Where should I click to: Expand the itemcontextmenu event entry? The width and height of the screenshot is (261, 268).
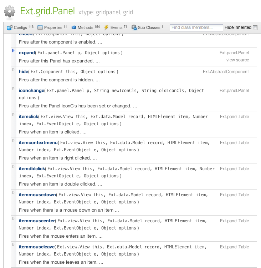[14, 141]
